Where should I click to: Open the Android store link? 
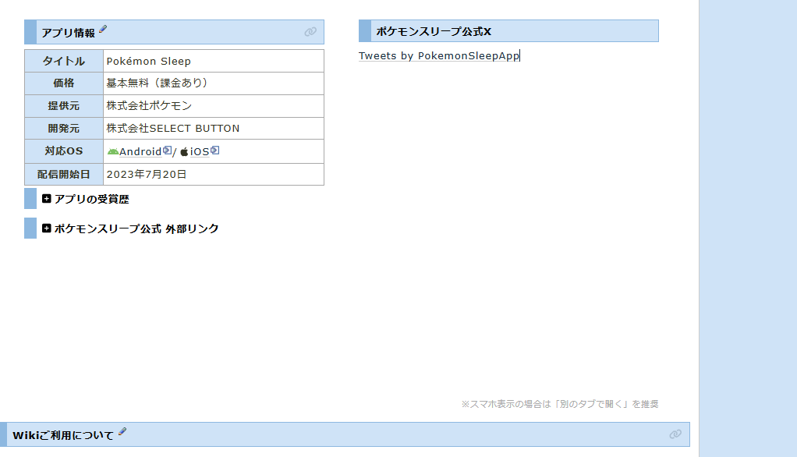click(140, 151)
